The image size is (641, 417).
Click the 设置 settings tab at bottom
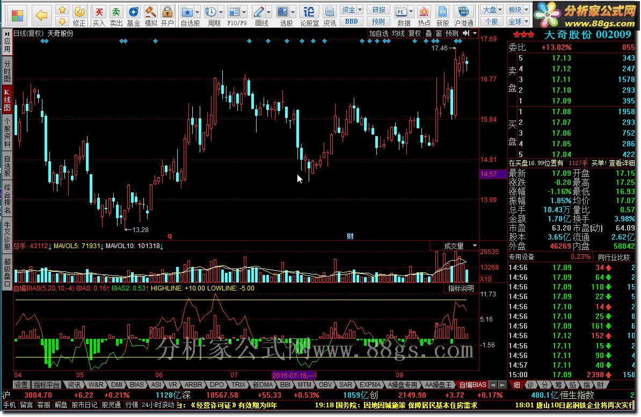(21, 385)
